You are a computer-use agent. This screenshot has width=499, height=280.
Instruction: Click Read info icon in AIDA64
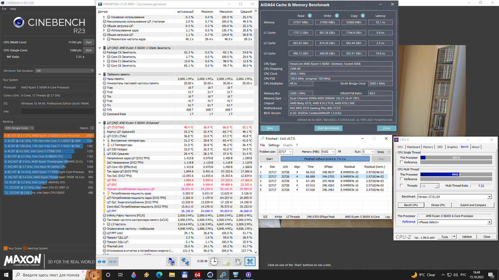(310, 16)
